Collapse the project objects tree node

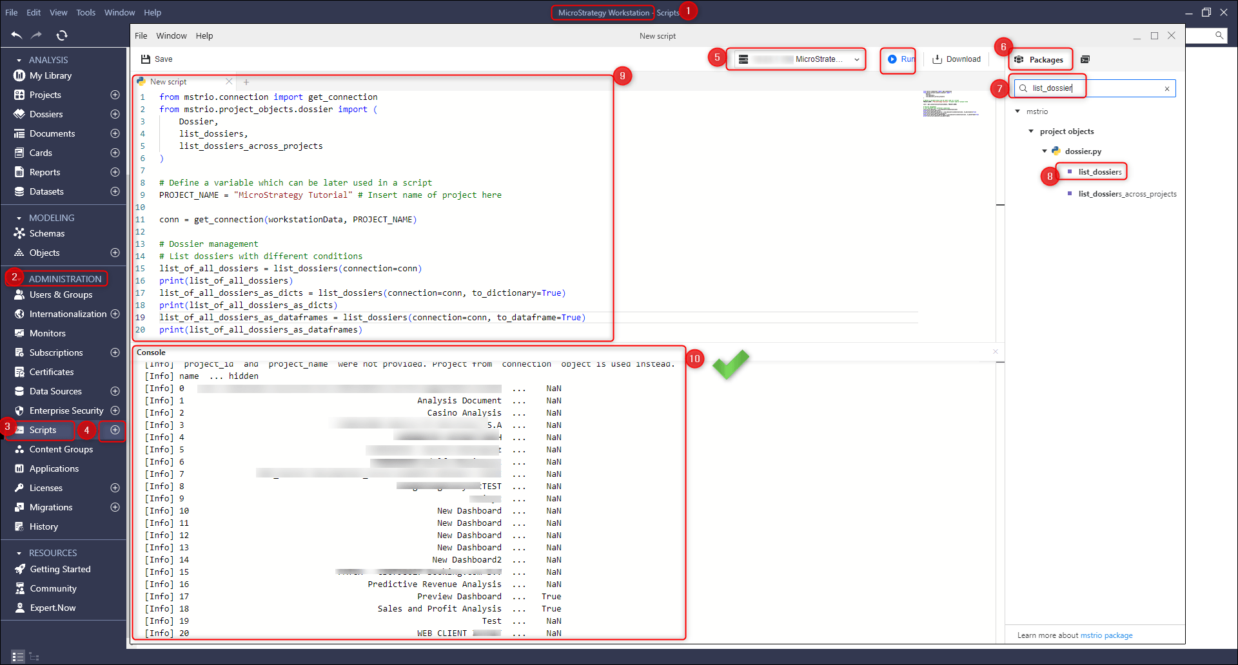pos(1031,131)
